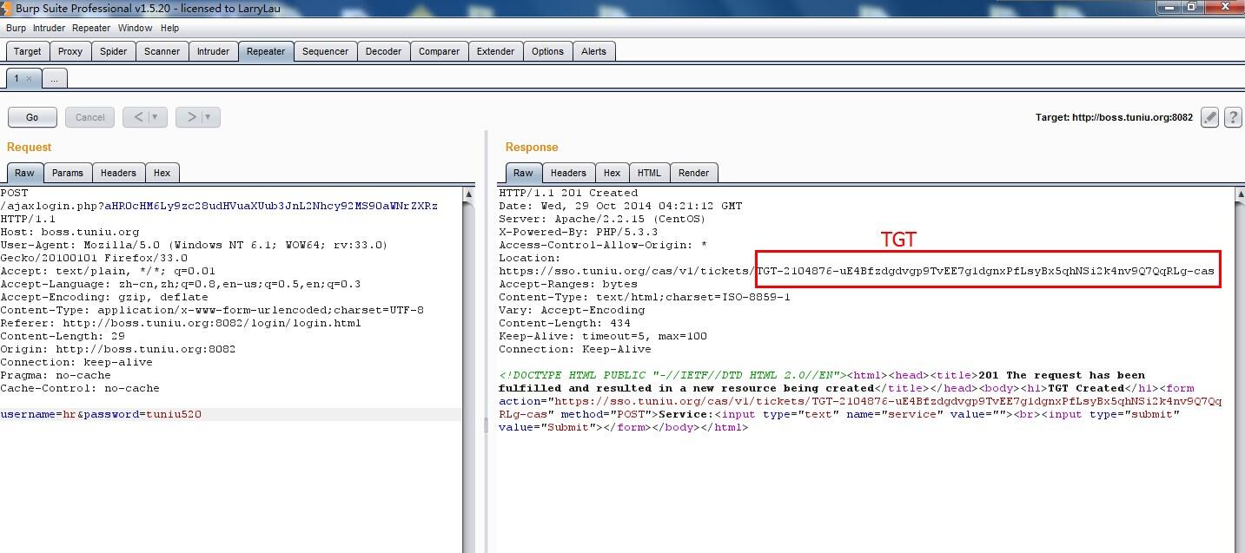Switch to the Intruder tool tab
The image size is (1245, 553).
pos(213,51)
